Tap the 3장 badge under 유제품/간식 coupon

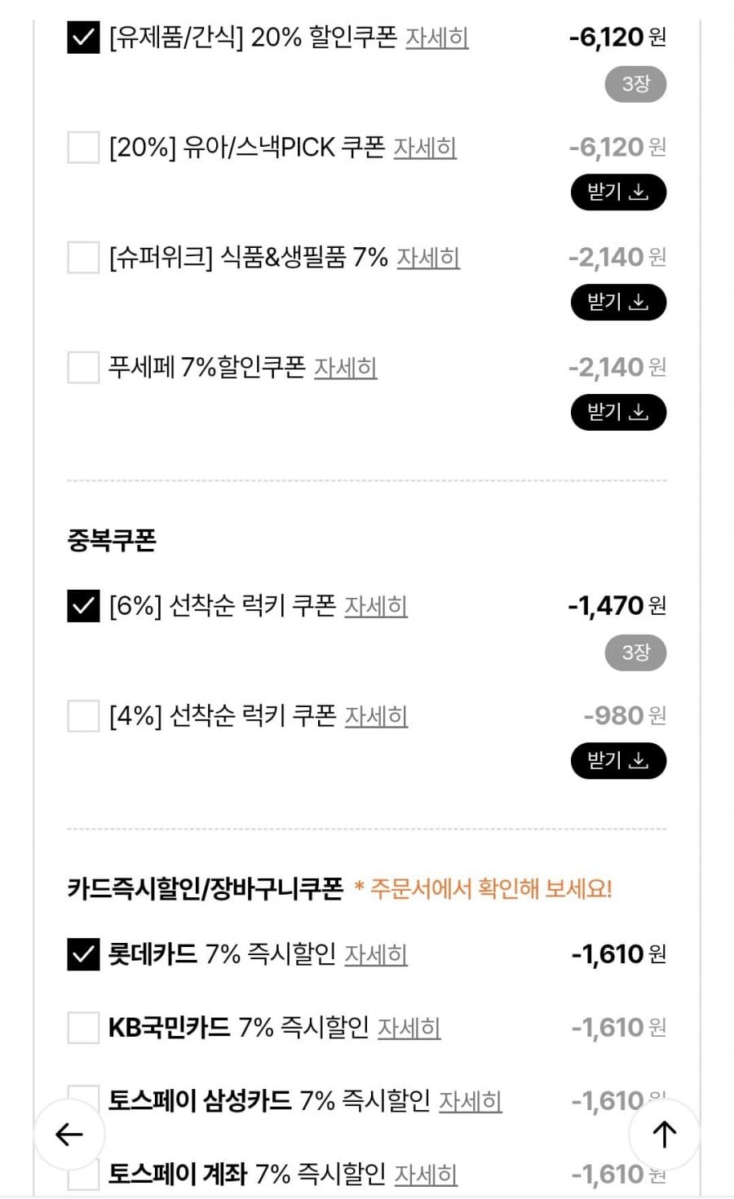click(x=635, y=84)
